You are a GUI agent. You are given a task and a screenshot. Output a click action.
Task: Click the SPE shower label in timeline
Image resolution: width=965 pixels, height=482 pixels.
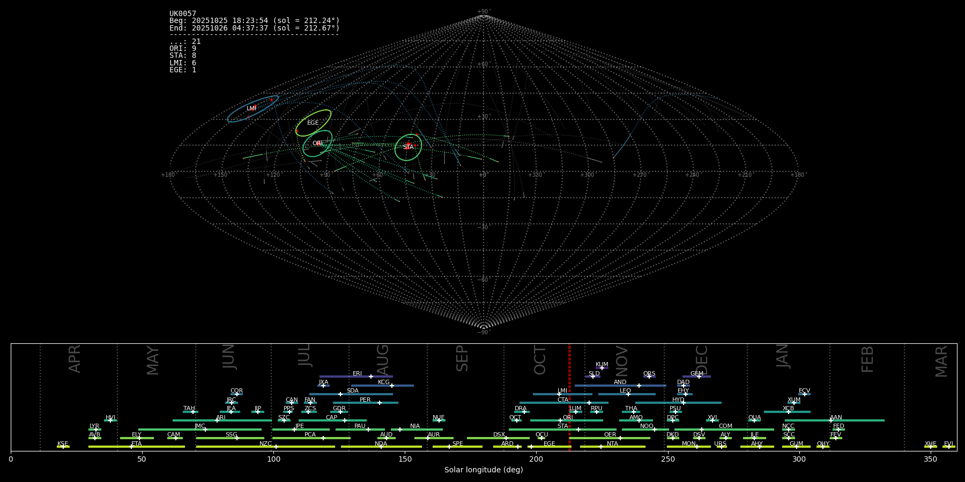457,444
